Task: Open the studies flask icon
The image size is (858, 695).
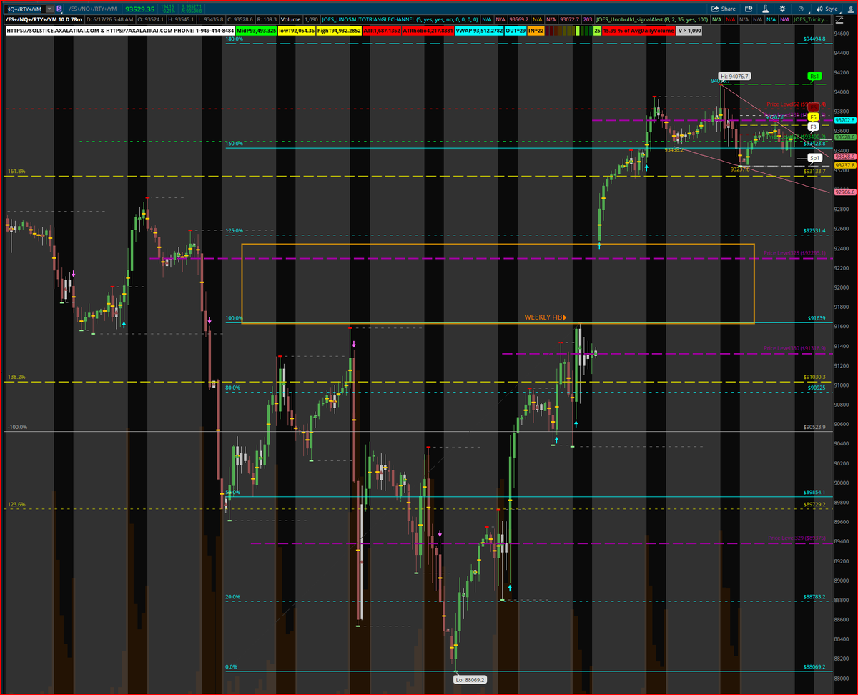Action: click(765, 9)
